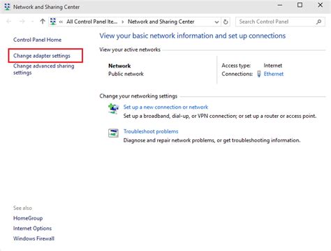The image size is (331, 251).
Task: Focus the Search Control Panel box
Action: 276,22
